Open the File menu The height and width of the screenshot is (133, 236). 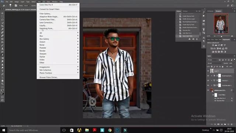[x=7, y=1]
